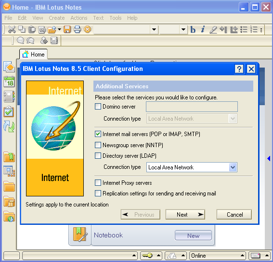Click New button beside Notebook

pyautogui.click(x=193, y=235)
